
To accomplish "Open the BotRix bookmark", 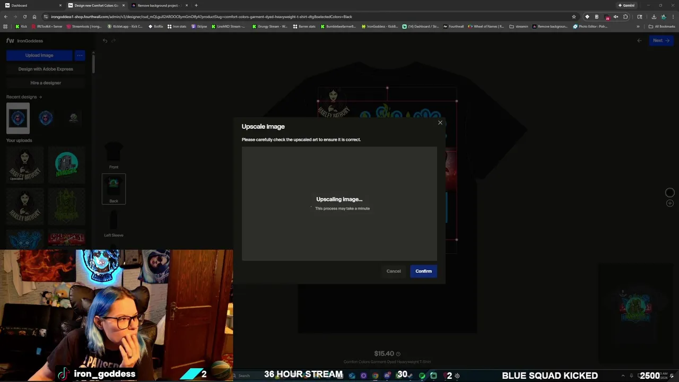I will 156,26.
